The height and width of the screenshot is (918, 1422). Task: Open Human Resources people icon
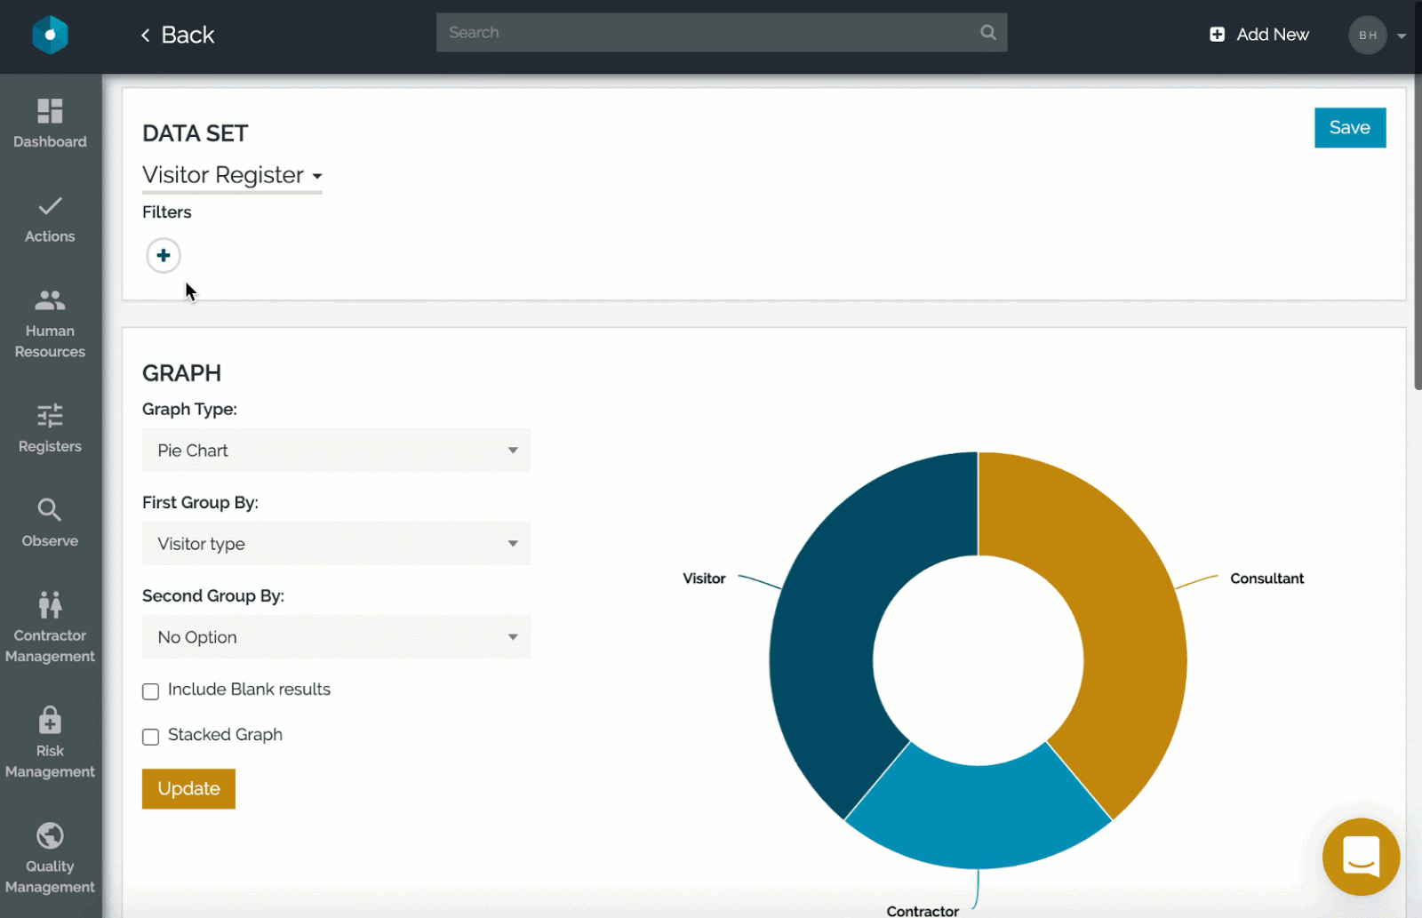(50, 301)
